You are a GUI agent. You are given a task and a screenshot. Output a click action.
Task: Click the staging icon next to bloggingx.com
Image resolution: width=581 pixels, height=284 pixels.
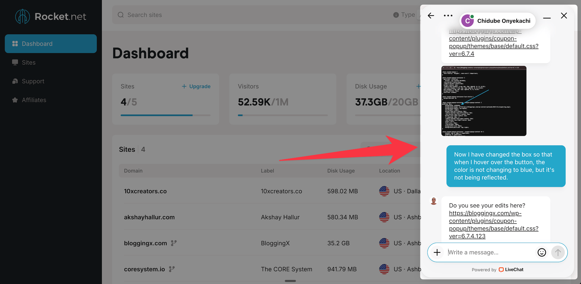174,243
